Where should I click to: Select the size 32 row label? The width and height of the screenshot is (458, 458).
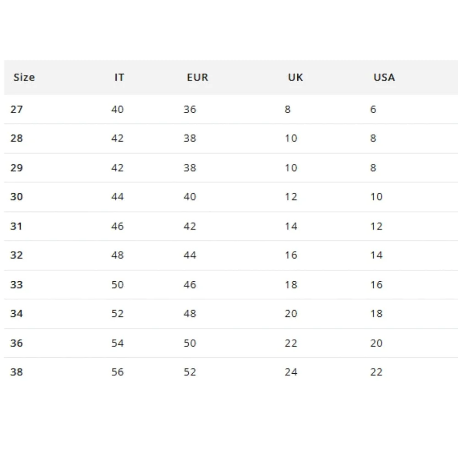point(16,255)
